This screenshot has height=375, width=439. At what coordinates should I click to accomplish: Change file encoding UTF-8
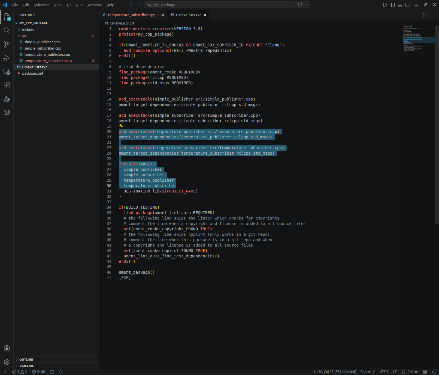pos(384,372)
